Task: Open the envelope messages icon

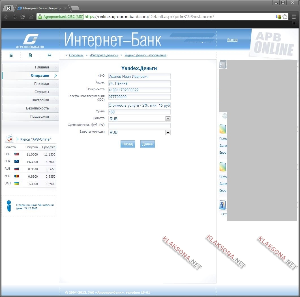Action: (x=49, y=55)
